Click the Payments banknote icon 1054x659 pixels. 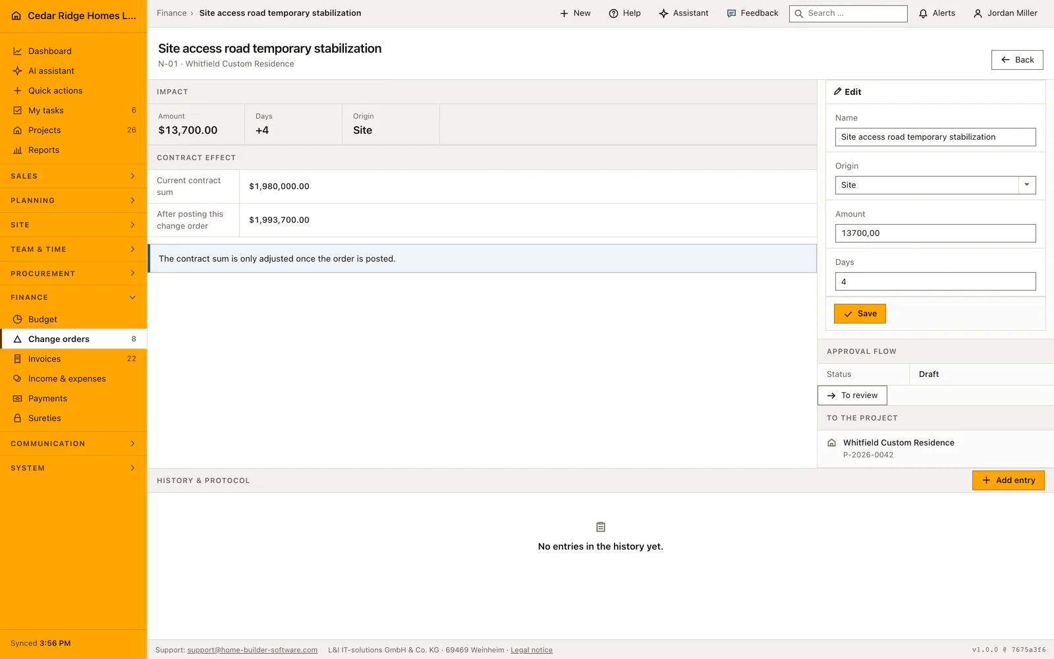[x=18, y=398]
